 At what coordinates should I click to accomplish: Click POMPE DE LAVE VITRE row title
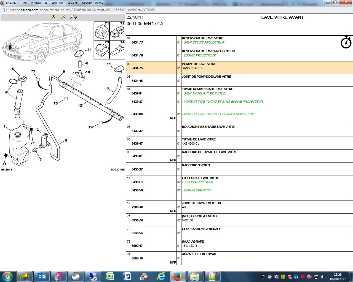tap(199, 64)
